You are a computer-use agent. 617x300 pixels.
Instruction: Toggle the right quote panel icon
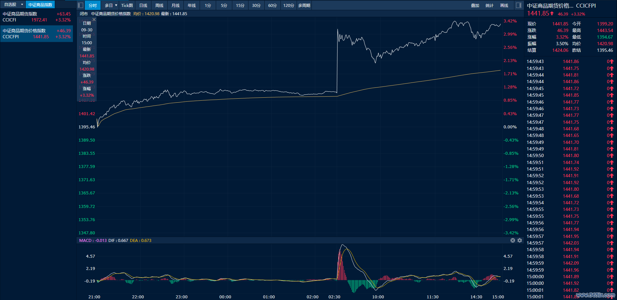[x=519, y=5]
